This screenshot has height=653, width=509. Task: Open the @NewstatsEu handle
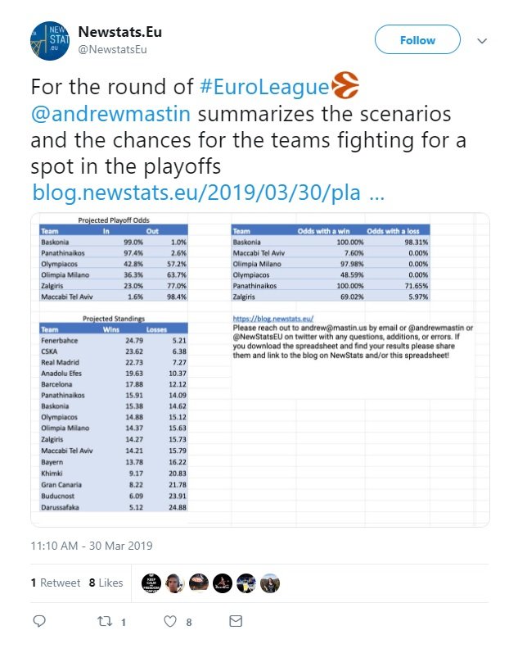[x=112, y=49]
